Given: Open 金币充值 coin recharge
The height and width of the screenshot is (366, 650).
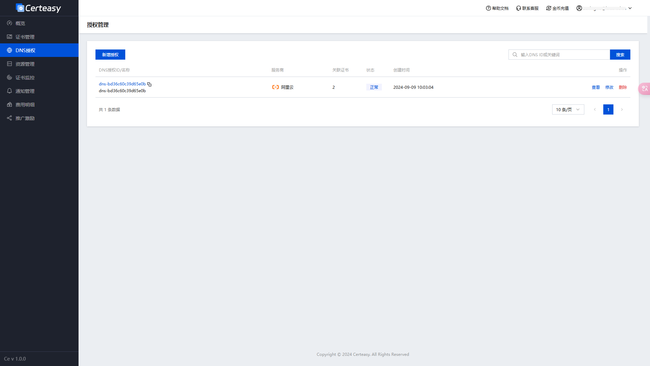Looking at the screenshot, I should coord(558,8).
